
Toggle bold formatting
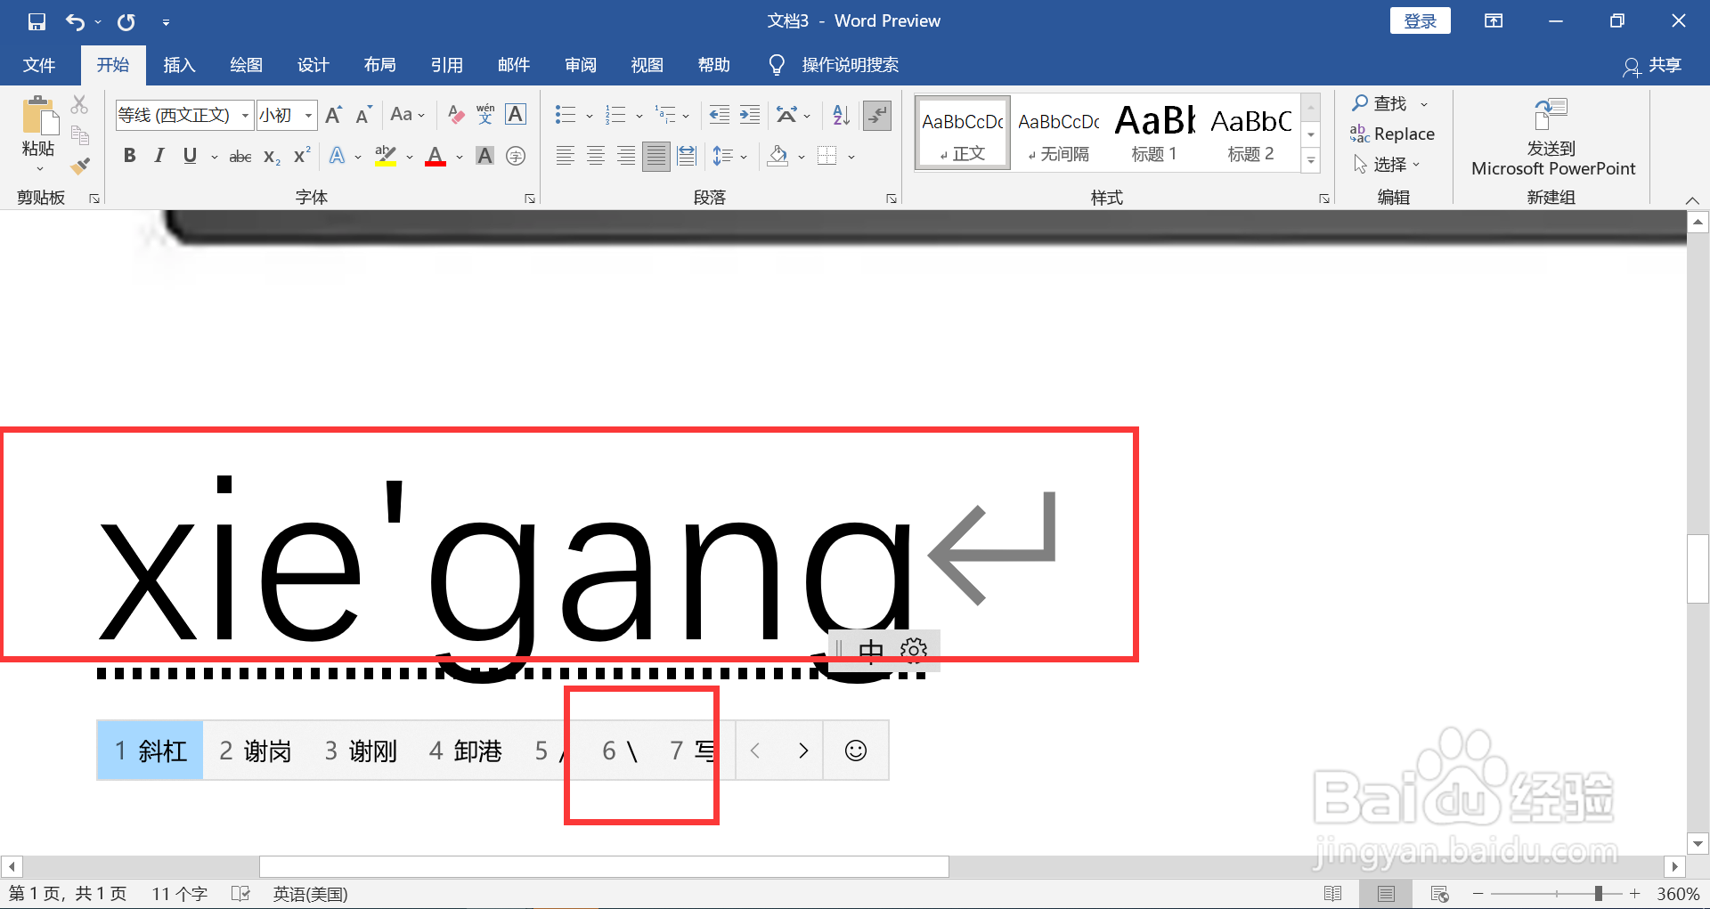coord(130,157)
